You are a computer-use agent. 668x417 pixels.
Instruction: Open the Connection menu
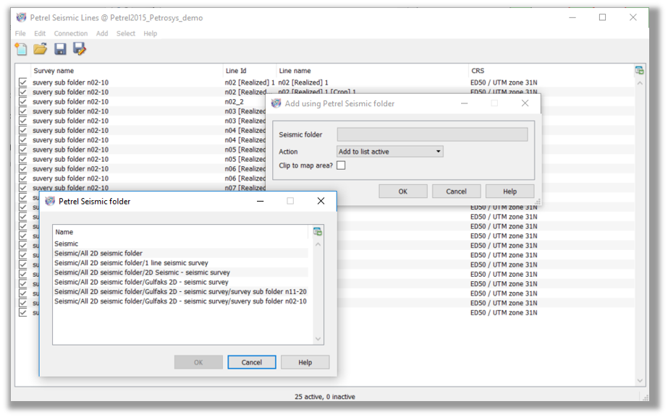coord(71,33)
